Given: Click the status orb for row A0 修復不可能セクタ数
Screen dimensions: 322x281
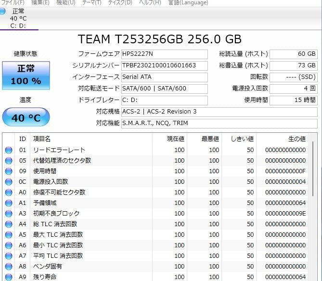Looking at the screenshot, I should click(9, 192).
